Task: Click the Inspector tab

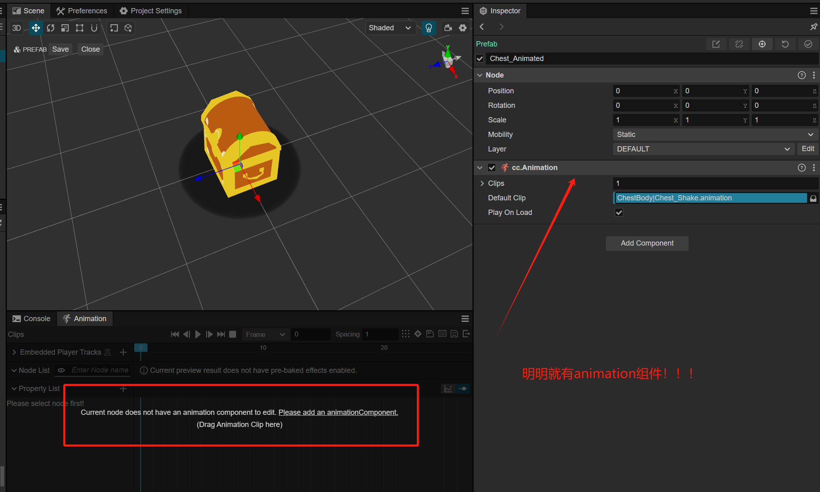Action: pyautogui.click(x=500, y=11)
